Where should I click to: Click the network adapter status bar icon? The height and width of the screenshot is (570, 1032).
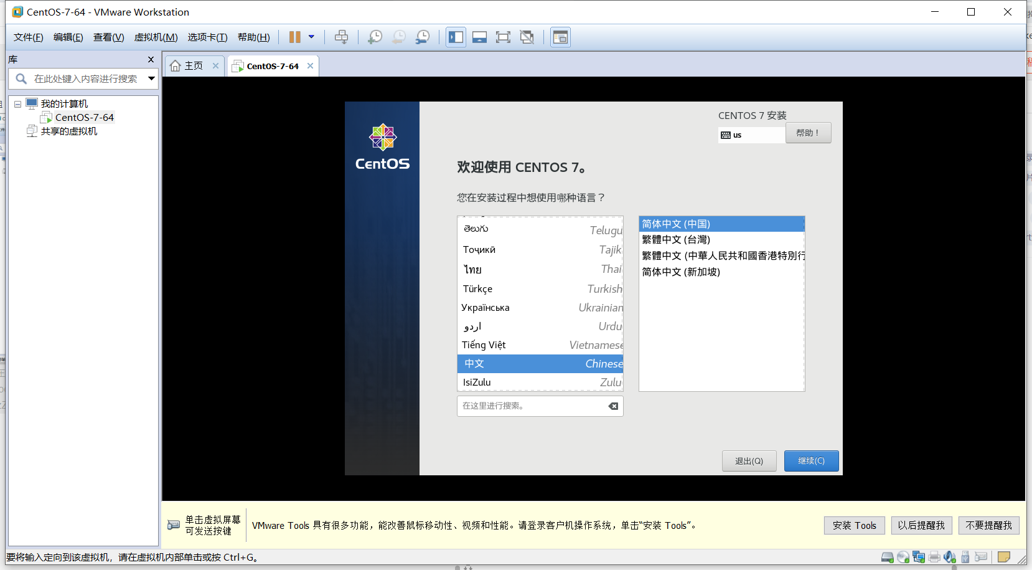(919, 557)
